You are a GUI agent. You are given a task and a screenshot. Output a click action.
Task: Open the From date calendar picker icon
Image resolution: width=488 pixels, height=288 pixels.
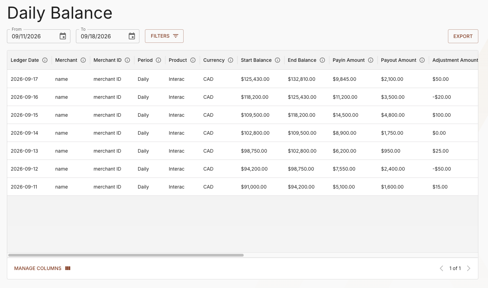coord(63,36)
